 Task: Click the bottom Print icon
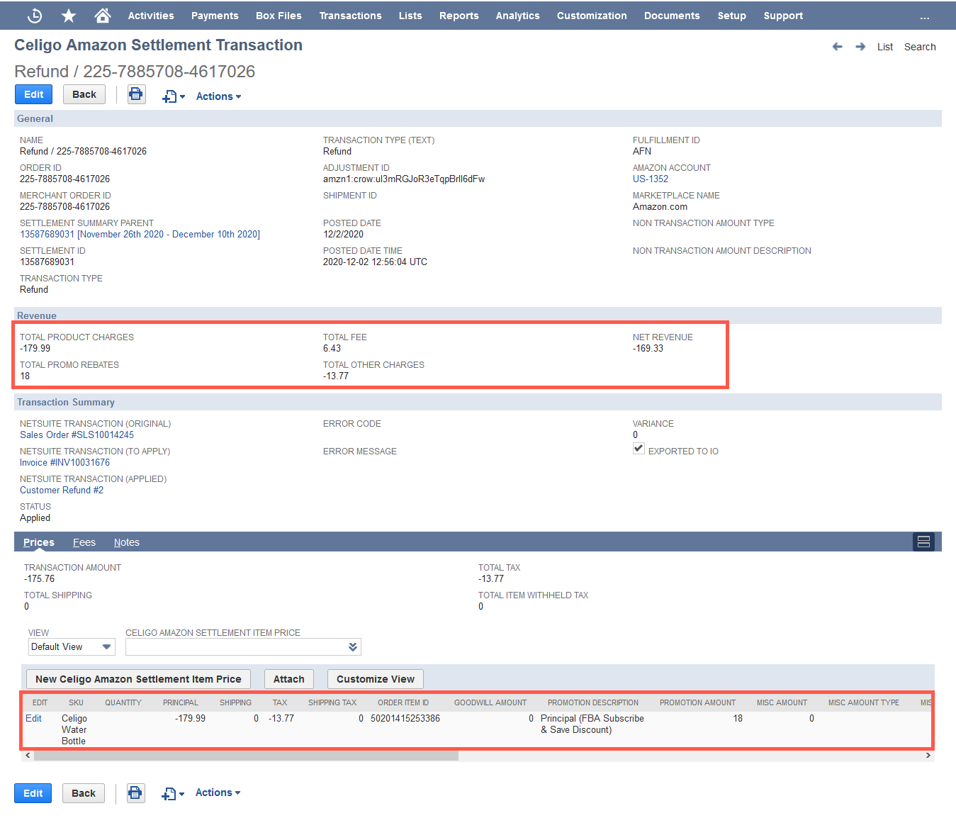(136, 793)
